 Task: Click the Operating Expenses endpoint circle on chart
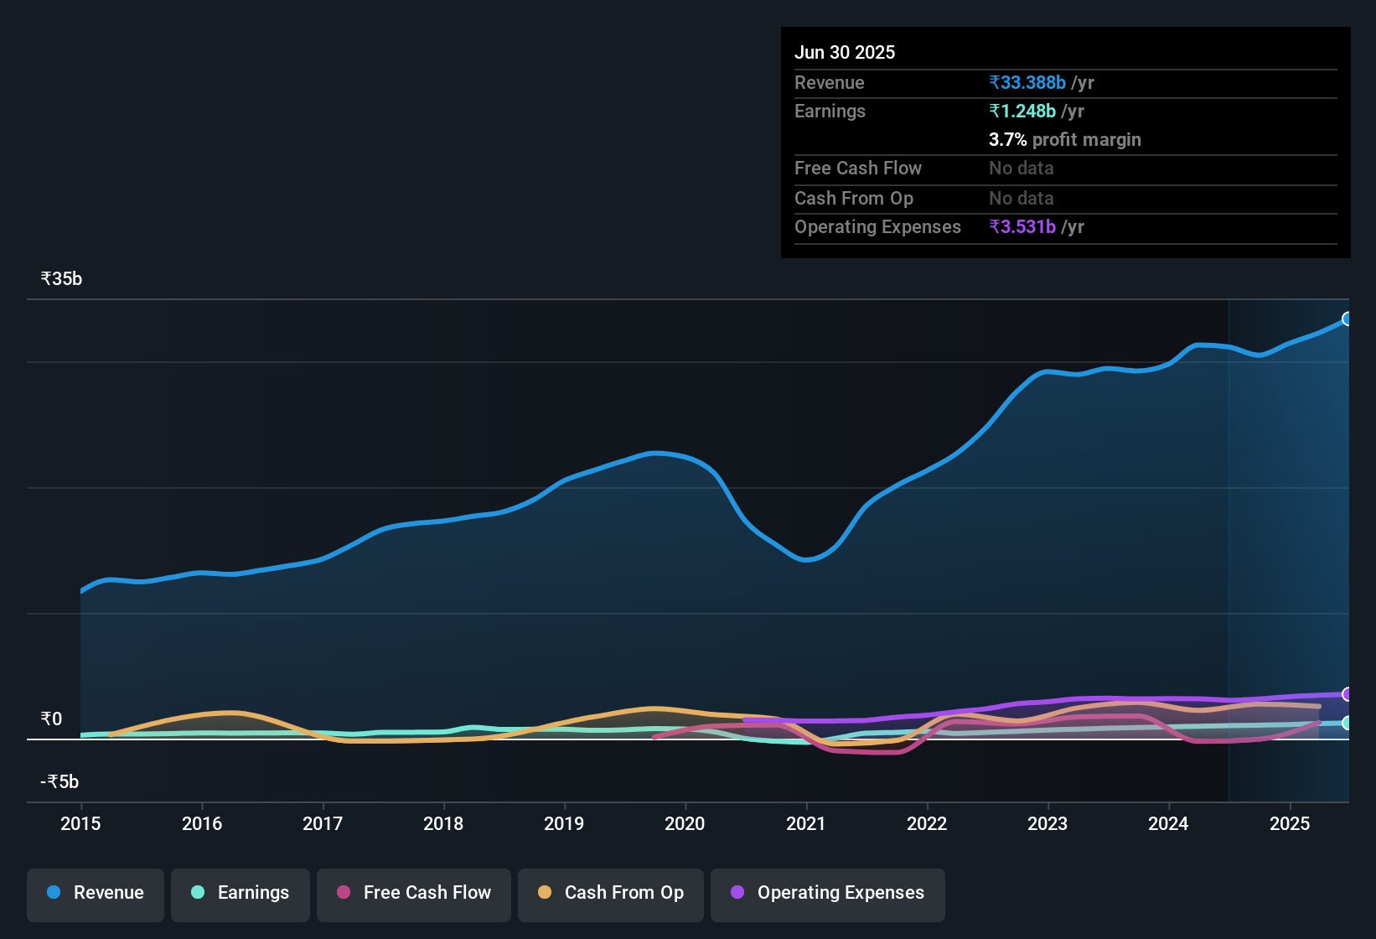[x=1348, y=696]
